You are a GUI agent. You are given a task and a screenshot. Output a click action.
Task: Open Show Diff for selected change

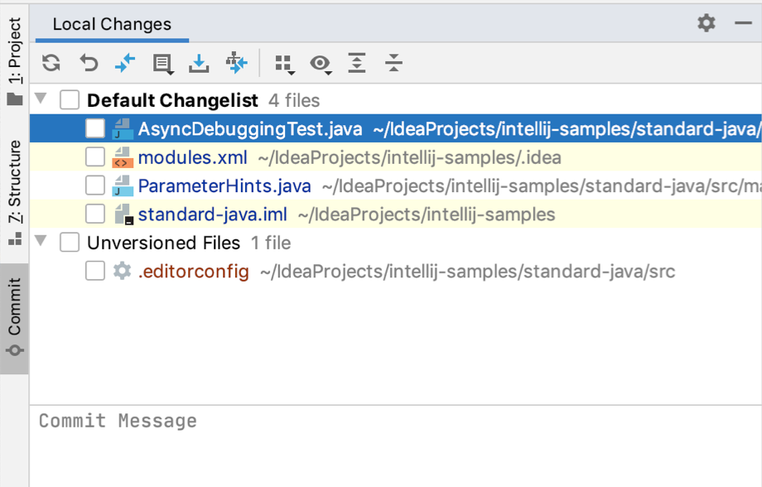[x=125, y=63]
